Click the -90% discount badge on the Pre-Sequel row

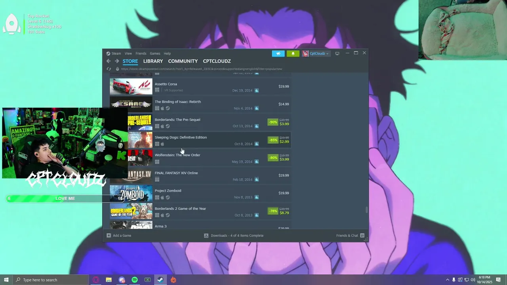[x=273, y=122]
